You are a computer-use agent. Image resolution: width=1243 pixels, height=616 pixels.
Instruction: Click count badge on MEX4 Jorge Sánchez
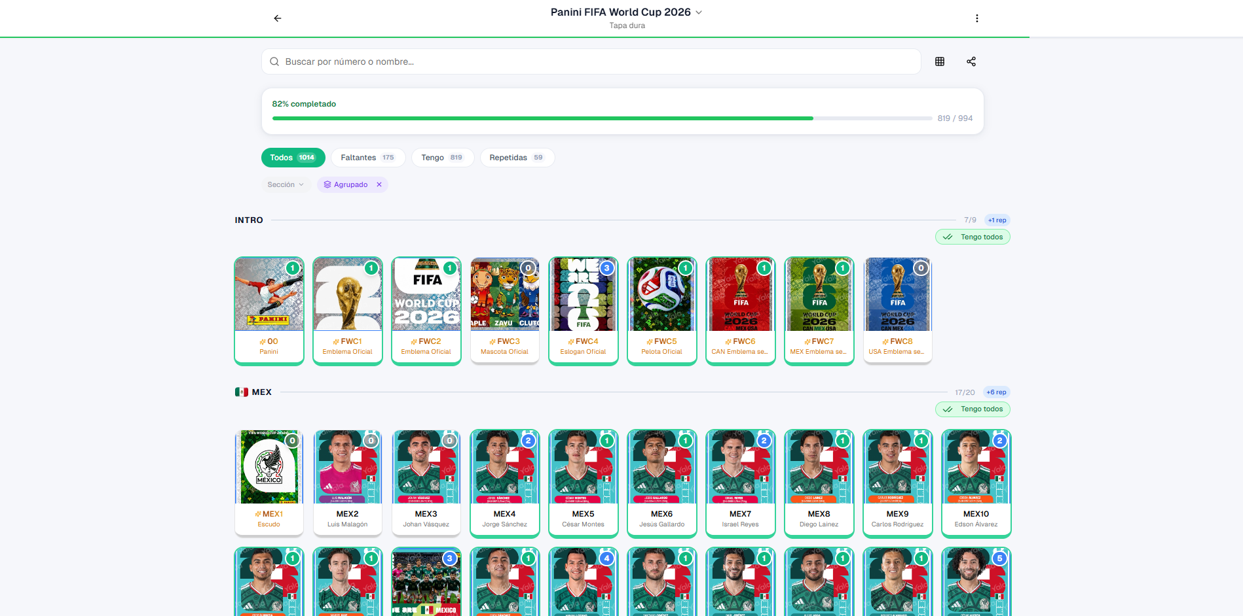click(x=529, y=441)
